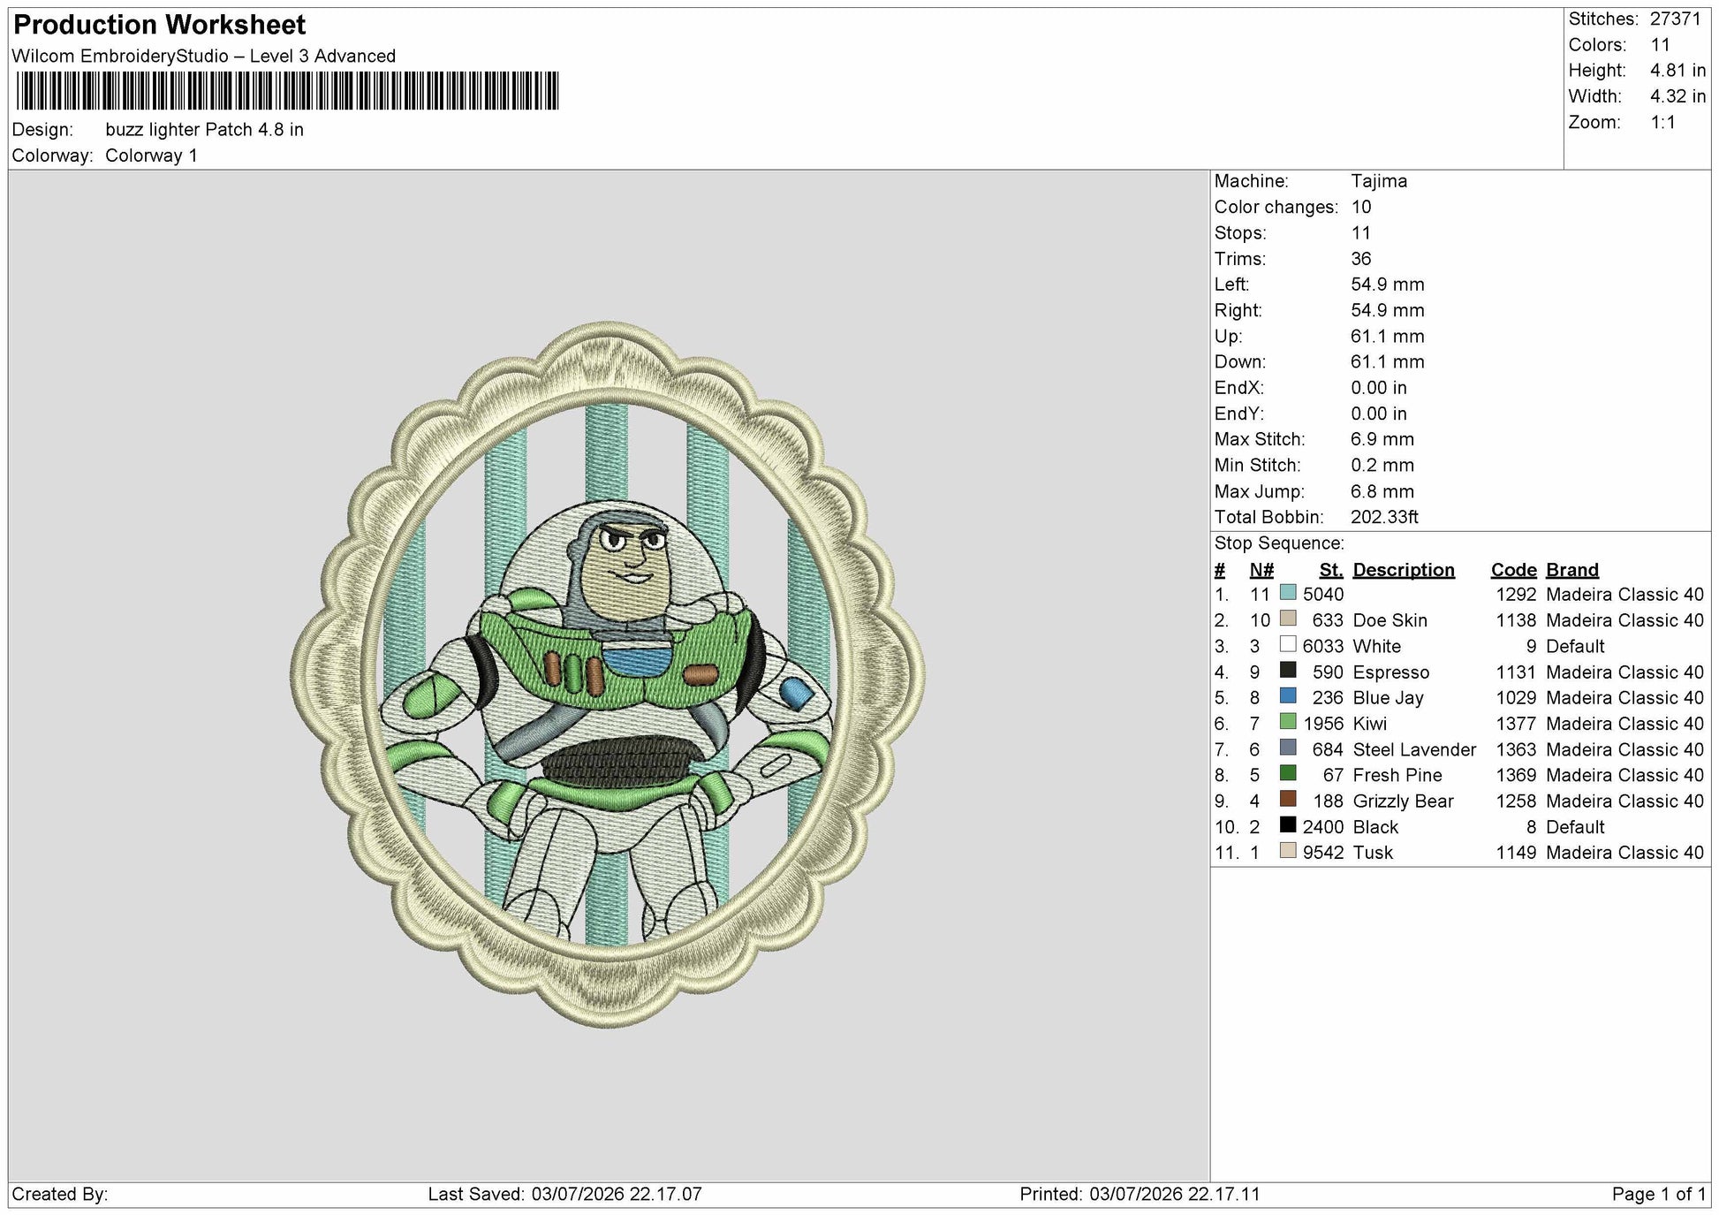
Task: Click the Grizzly Bear color swatch
Action: tap(1288, 799)
